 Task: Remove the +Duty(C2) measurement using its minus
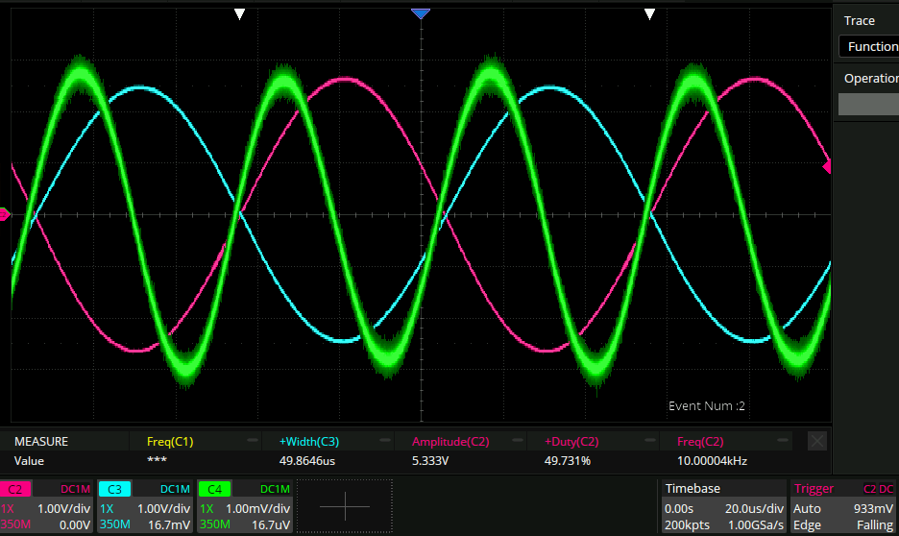(652, 441)
